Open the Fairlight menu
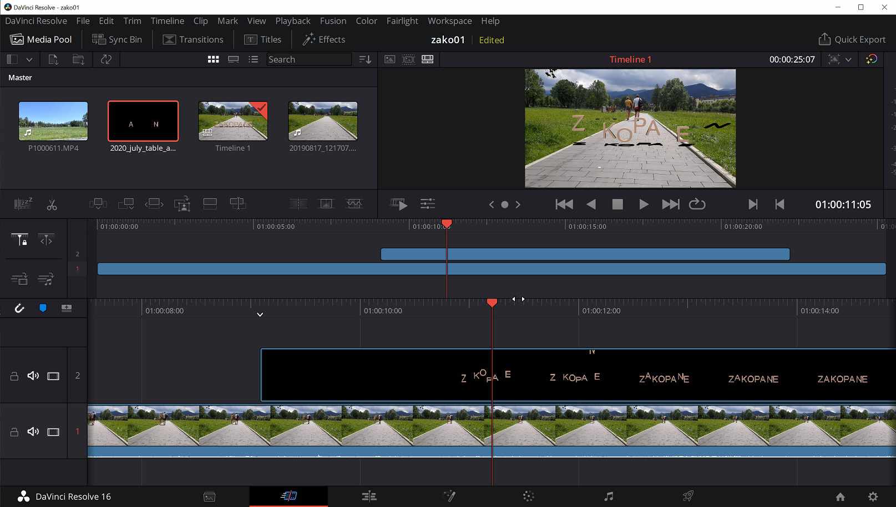896x507 pixels. coord(402,21)
